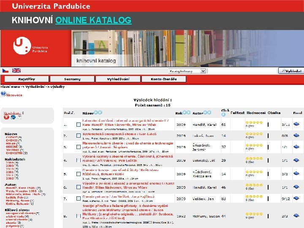Viewport: 304px width, 228px height.
Task: Tick the checkbox for Vybrané kapitoly z obecné chemie
Action: pyautogui.click(x=79, y=160)
